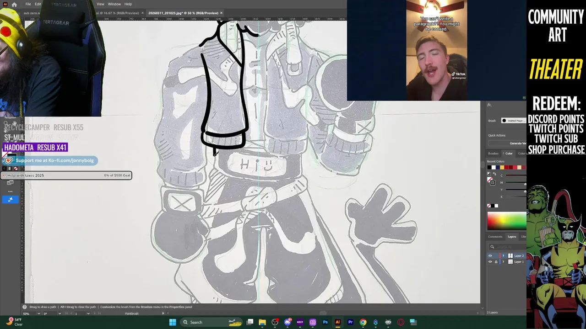The height and width of the screenshot is (329, 586).
Task: Adjust the Magenta (M) slider
Action: (516, 184)
